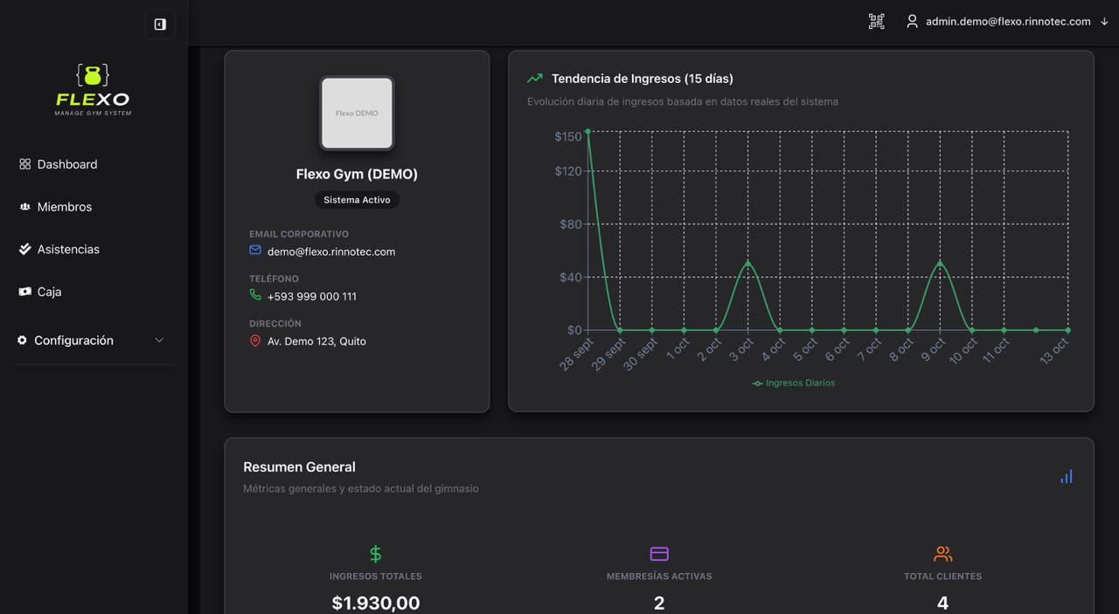Image resolution: width=1119 pixels, height=614 pixels.
Task: Toggle the Ingresos Diarios chart legend
Action: (794, 383)
